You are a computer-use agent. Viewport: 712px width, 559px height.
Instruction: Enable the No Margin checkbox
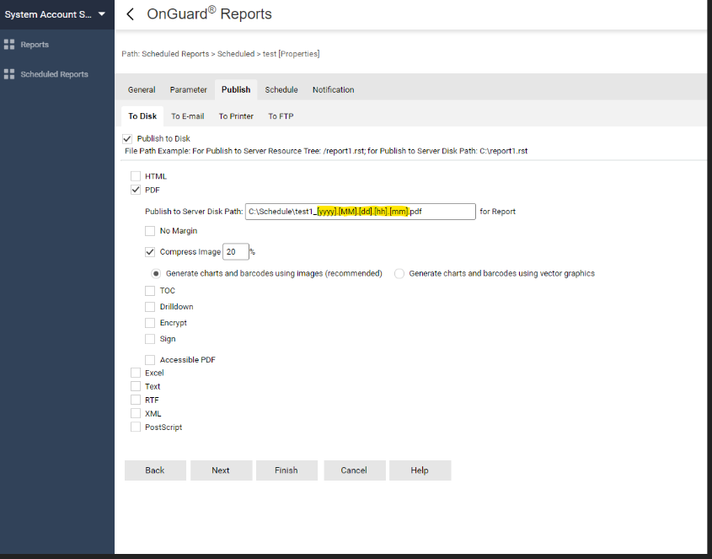pyautogui.click(x=150, y=231)
